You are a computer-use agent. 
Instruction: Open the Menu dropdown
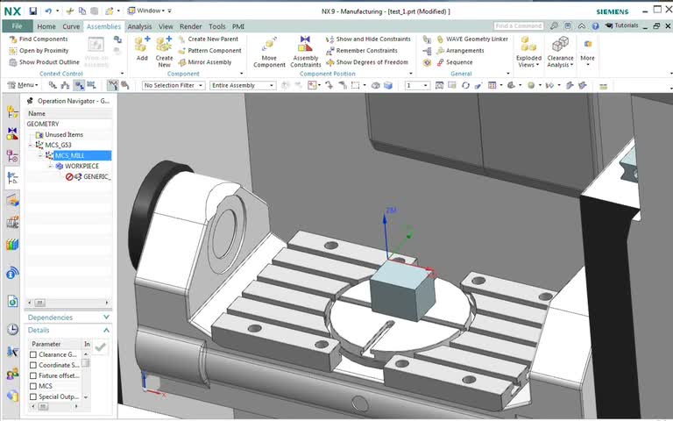(23, 85)
